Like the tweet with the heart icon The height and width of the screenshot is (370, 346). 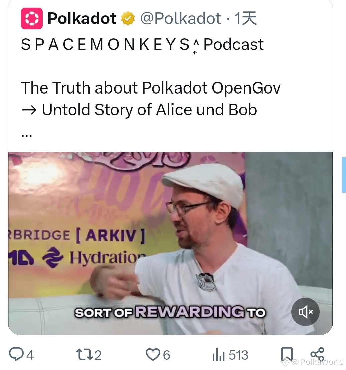[153, 355]
